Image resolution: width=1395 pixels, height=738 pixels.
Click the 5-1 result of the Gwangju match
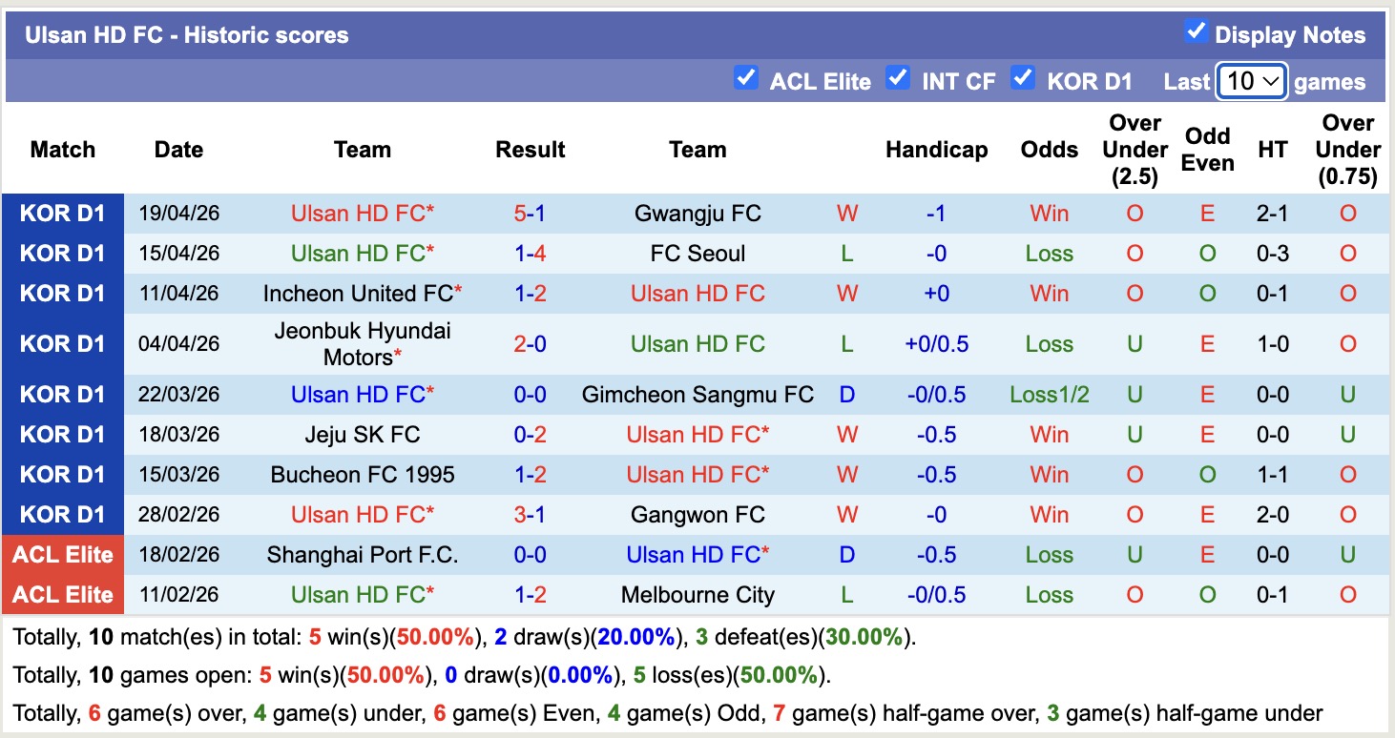click(530, 213)
